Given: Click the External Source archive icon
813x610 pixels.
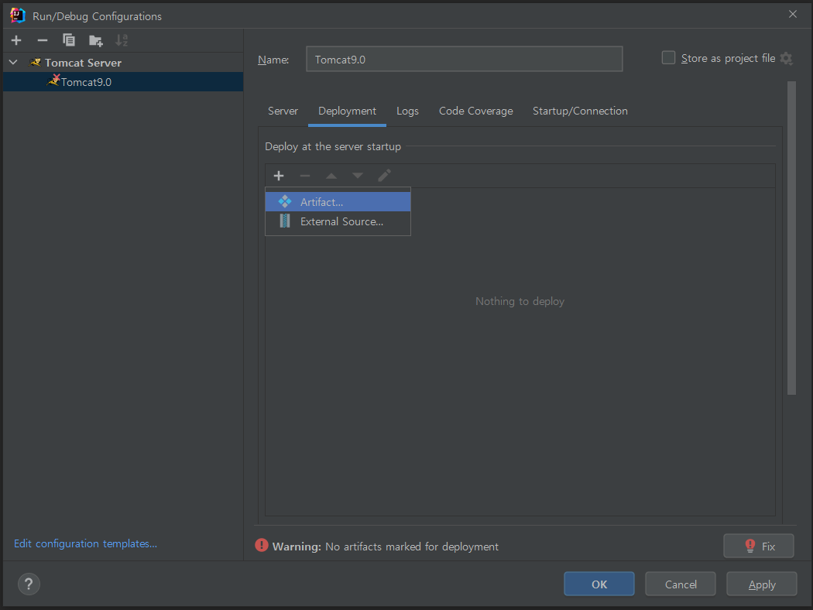Looking at the screenshot, I should click(x=285, y=221).
